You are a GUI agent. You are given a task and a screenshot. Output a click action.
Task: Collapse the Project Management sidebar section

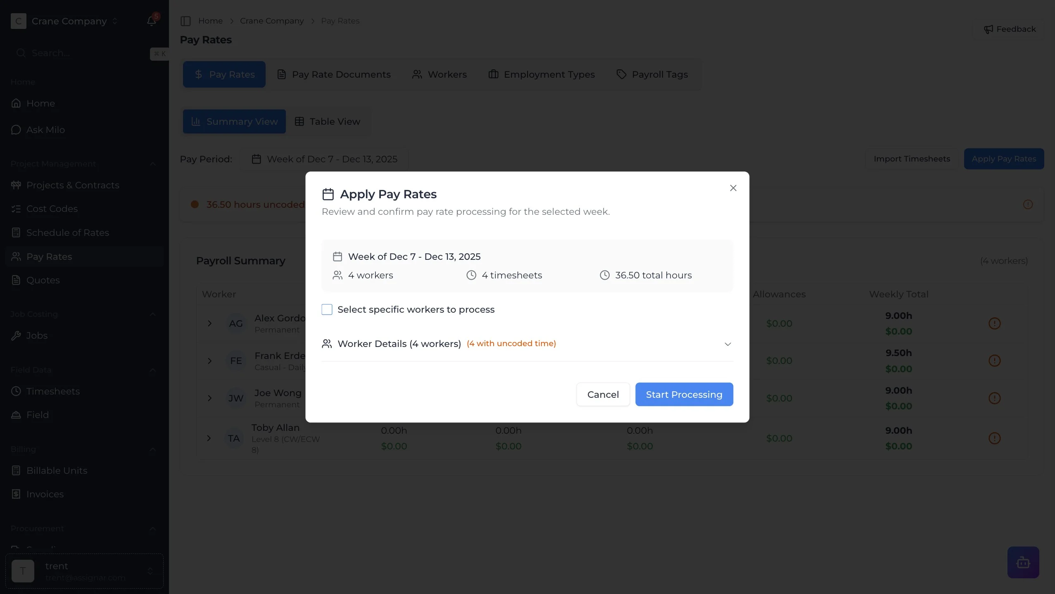click(152, 164)
